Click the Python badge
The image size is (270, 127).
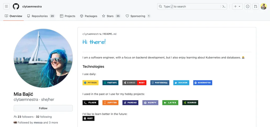(90, 82)
